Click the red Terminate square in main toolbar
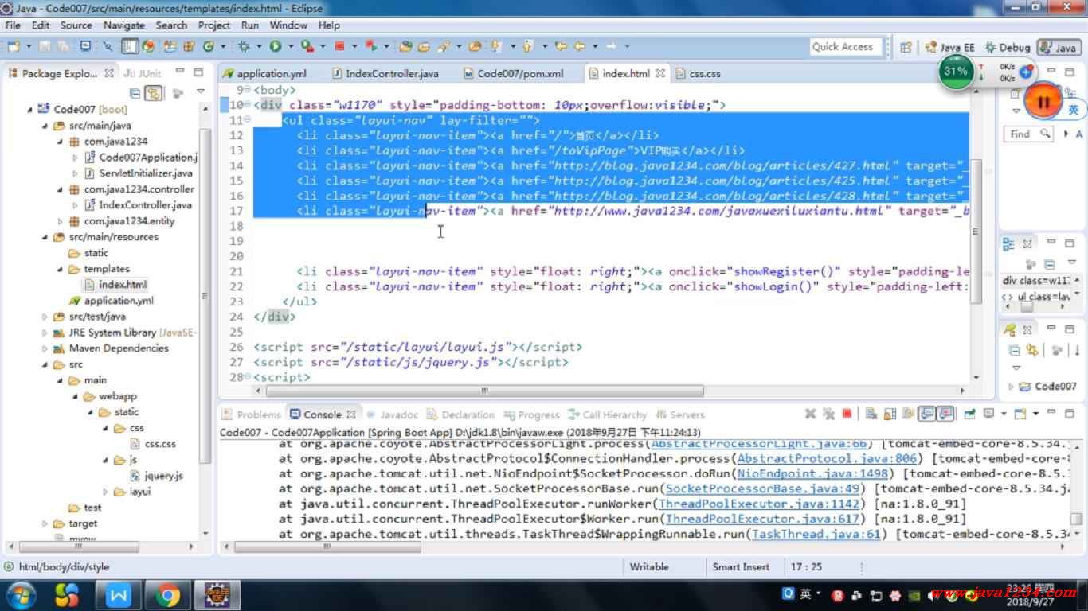This screenshot has height=611, width=1088. point(339,46)
